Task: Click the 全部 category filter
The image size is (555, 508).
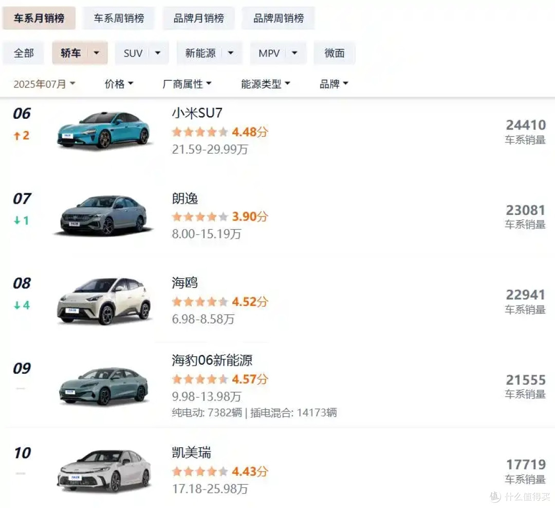Action: point(24,53)
